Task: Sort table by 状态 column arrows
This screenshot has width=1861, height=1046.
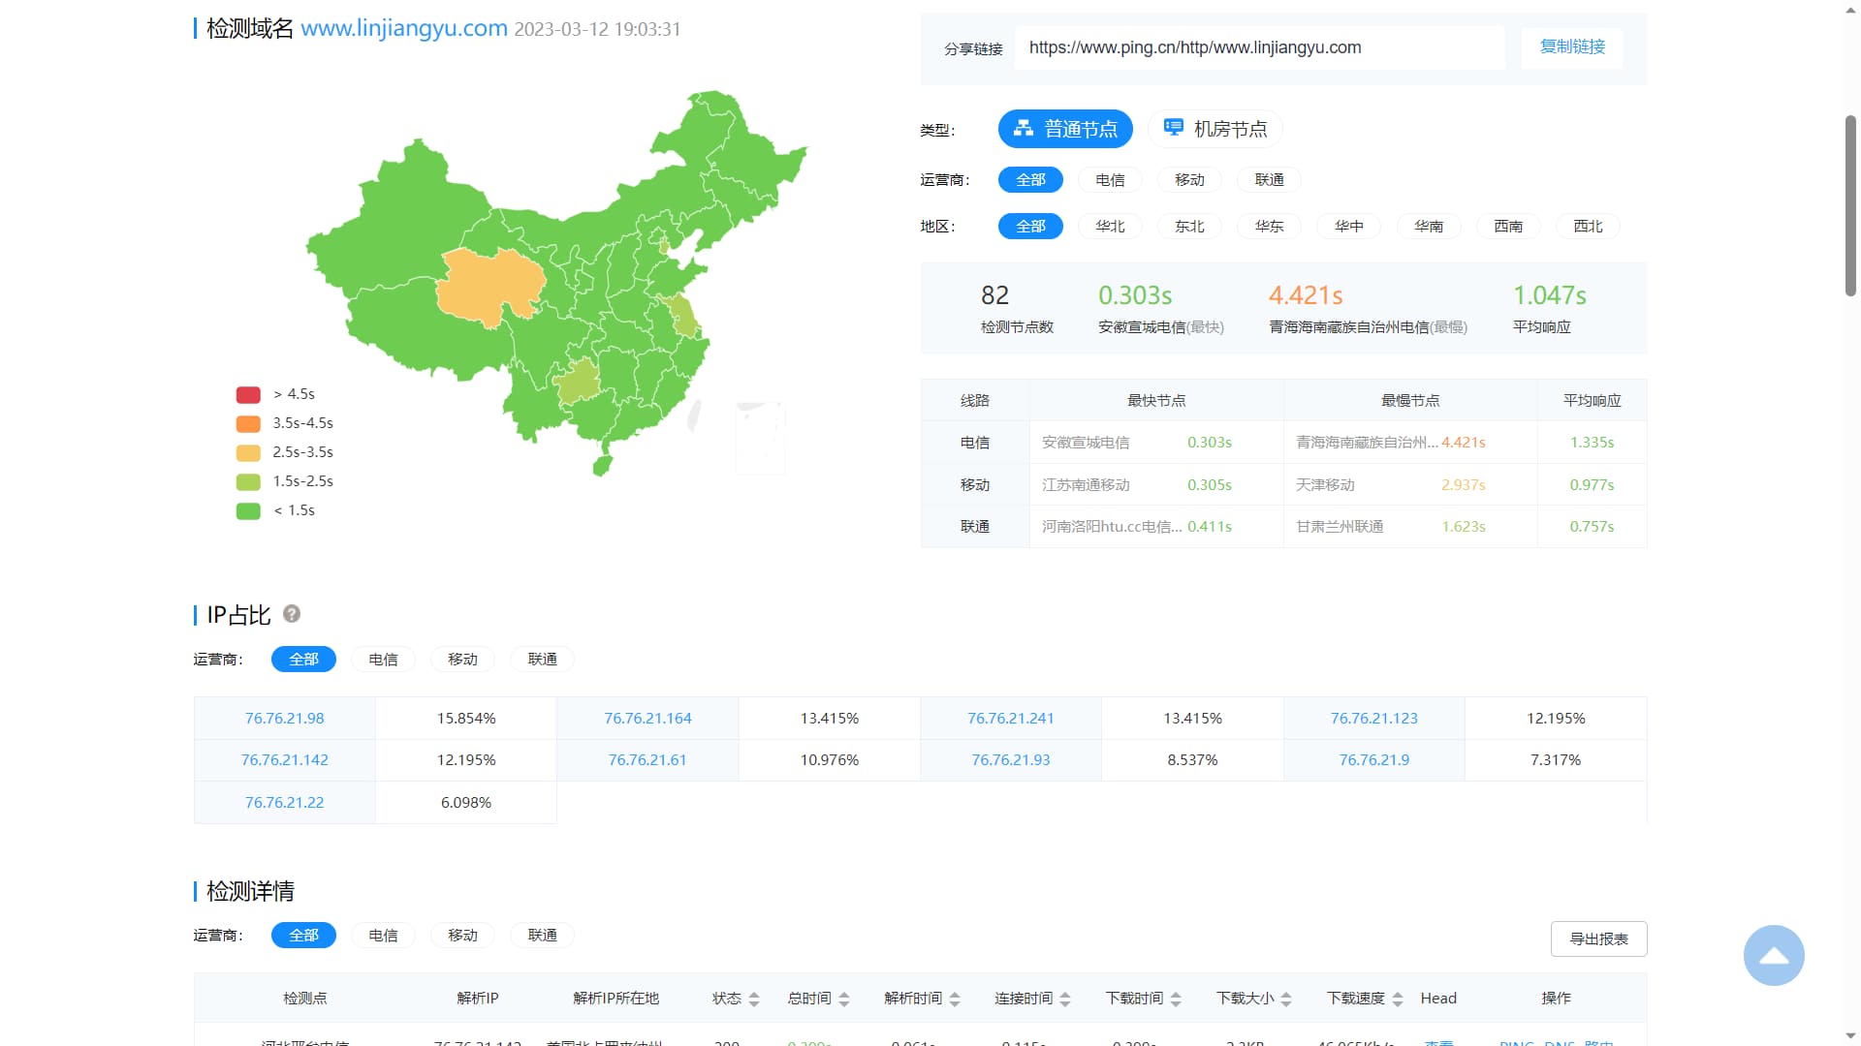Action: [754, 999]
